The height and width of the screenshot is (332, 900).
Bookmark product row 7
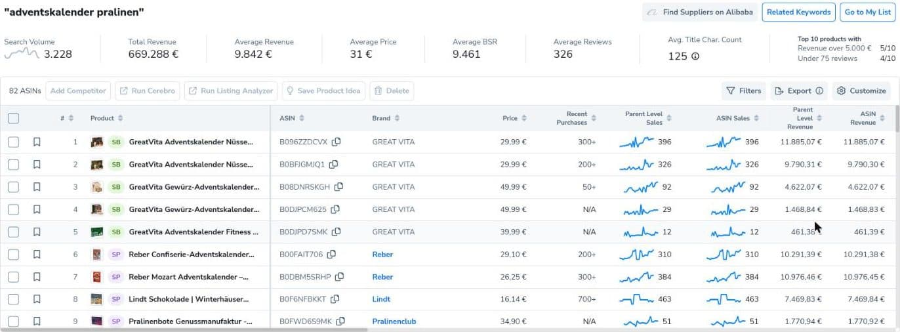(x=37, y=277)
